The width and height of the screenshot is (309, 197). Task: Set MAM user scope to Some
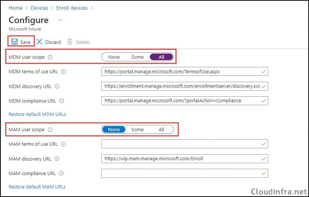coord(138,129)
